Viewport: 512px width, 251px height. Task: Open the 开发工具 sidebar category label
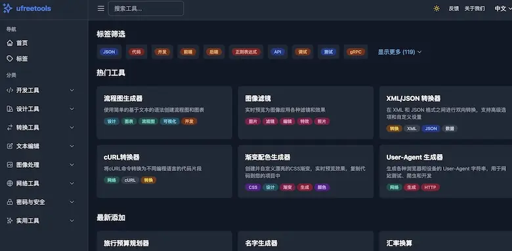(28, 90)
